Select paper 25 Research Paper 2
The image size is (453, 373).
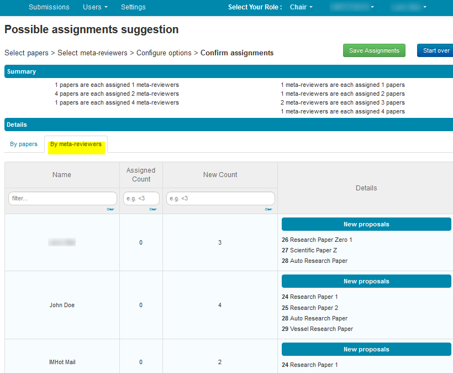point(310,308)
